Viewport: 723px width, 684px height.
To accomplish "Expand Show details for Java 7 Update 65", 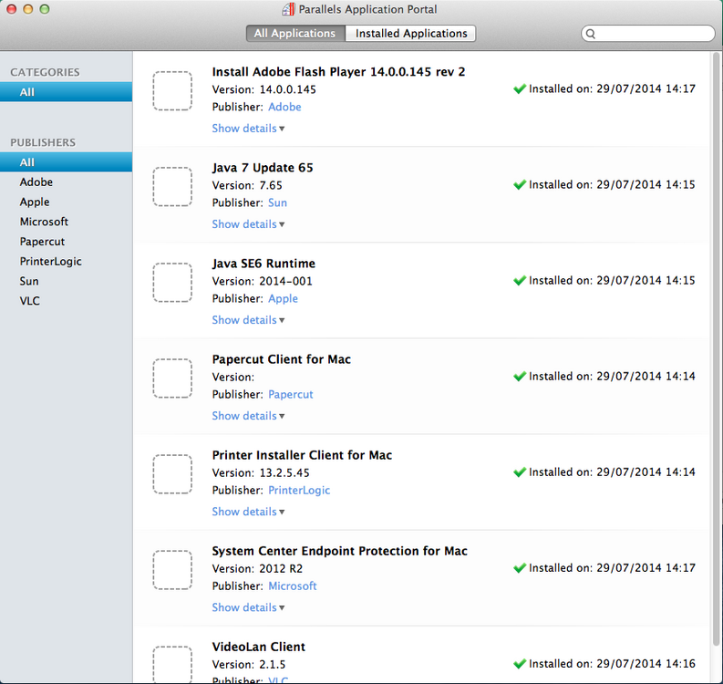I will pyautogui.click(x=248, y=224).
